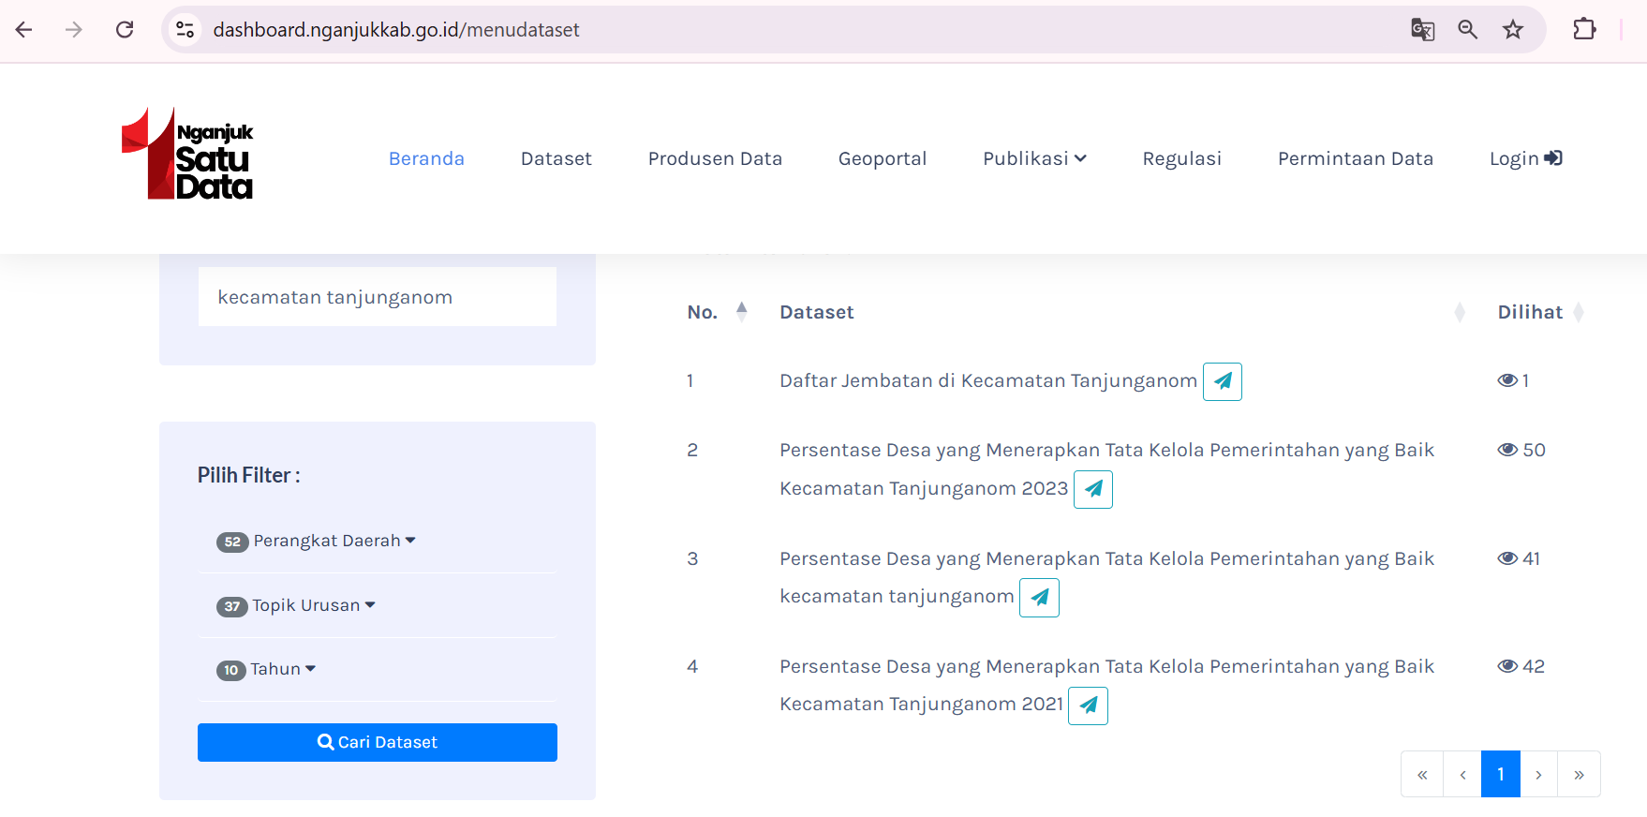Open the zoom magnifier icon in address bar

click(1467, 30)
